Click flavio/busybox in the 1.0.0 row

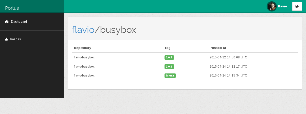(x=84, y=57)
